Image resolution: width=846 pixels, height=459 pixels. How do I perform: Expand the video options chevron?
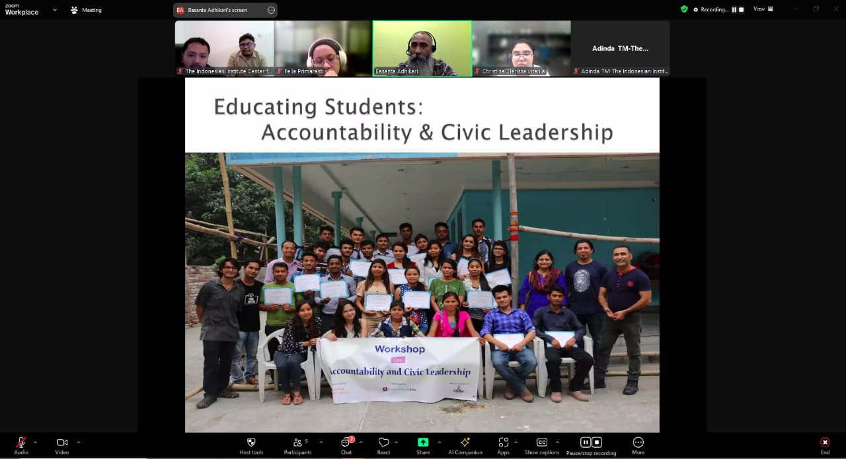click(79, 442)
